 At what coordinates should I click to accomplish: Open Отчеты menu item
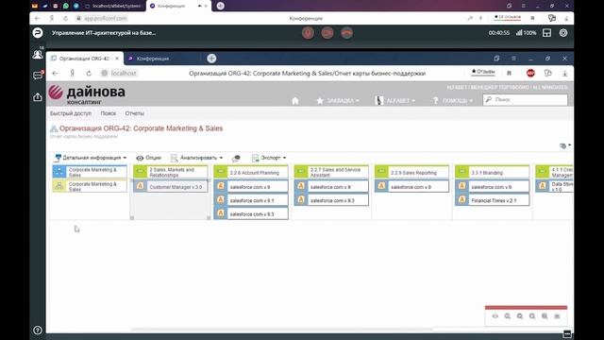coord(134,113)
